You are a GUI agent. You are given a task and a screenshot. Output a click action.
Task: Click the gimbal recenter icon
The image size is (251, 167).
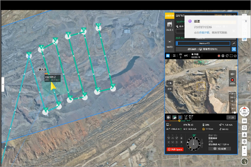pos(169,117)
